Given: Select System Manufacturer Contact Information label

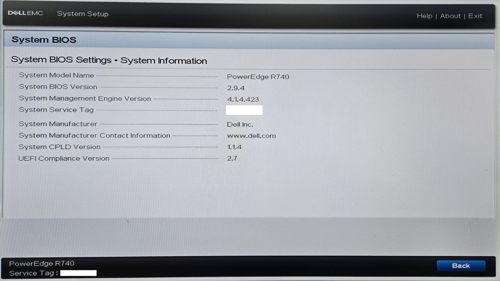Looking at the screenshot, I should [94, 136].
